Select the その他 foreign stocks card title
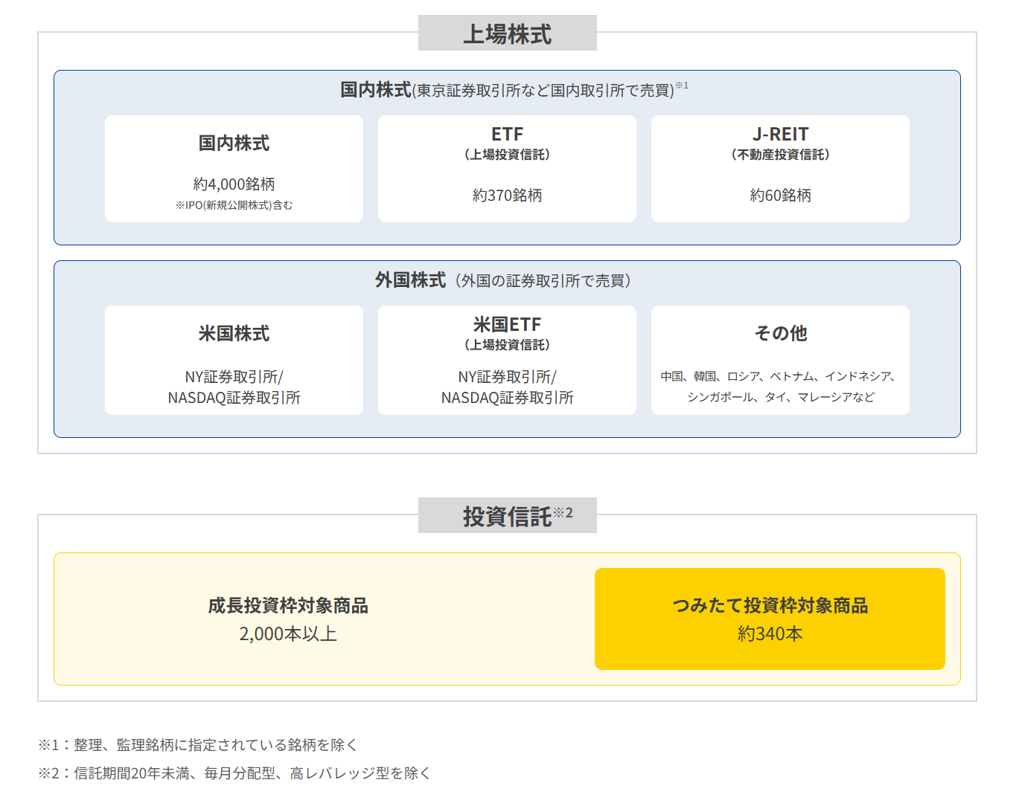This screenshot has width=1022, height=800. [780, 333]
